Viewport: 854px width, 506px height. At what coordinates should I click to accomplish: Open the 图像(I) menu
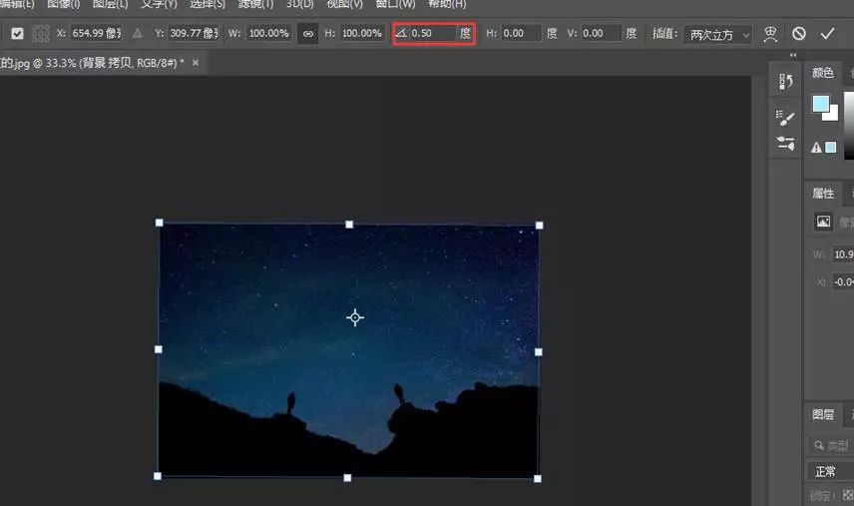[x=63, y=4]
